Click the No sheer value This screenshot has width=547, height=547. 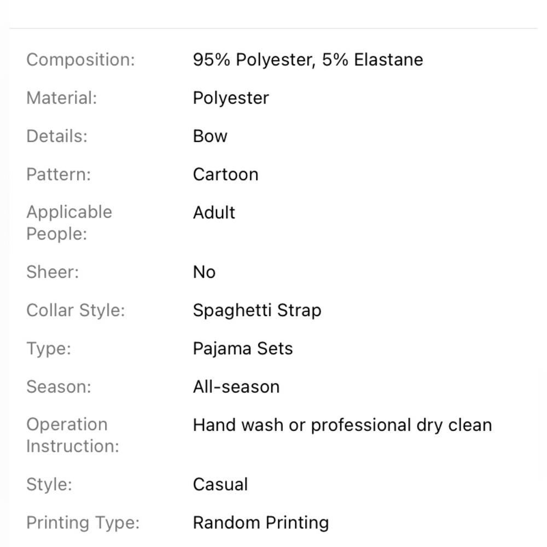204,272
